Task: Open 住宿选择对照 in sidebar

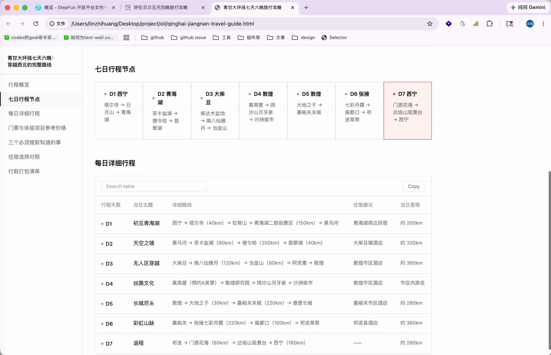Action: click(x=41, y=157)
